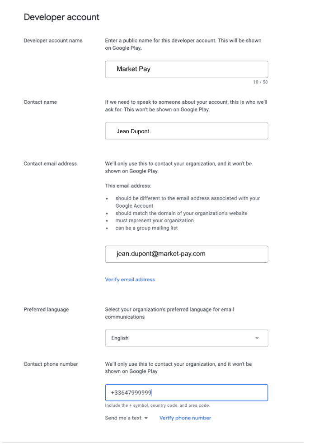319x447 pixels.
Task: Focus the contact email address field
Action: coord(186,254)
